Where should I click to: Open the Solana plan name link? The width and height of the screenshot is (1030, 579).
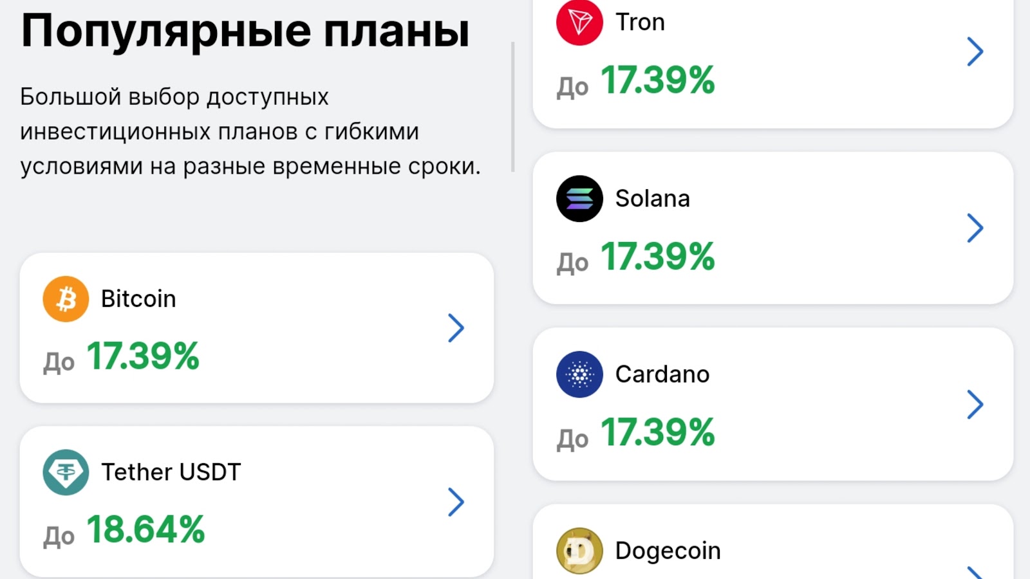652,199
